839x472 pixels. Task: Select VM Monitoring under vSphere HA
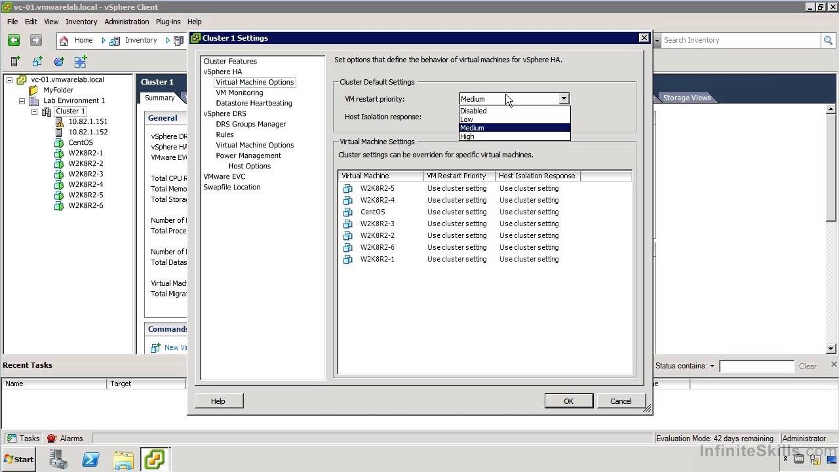point(239,92)
